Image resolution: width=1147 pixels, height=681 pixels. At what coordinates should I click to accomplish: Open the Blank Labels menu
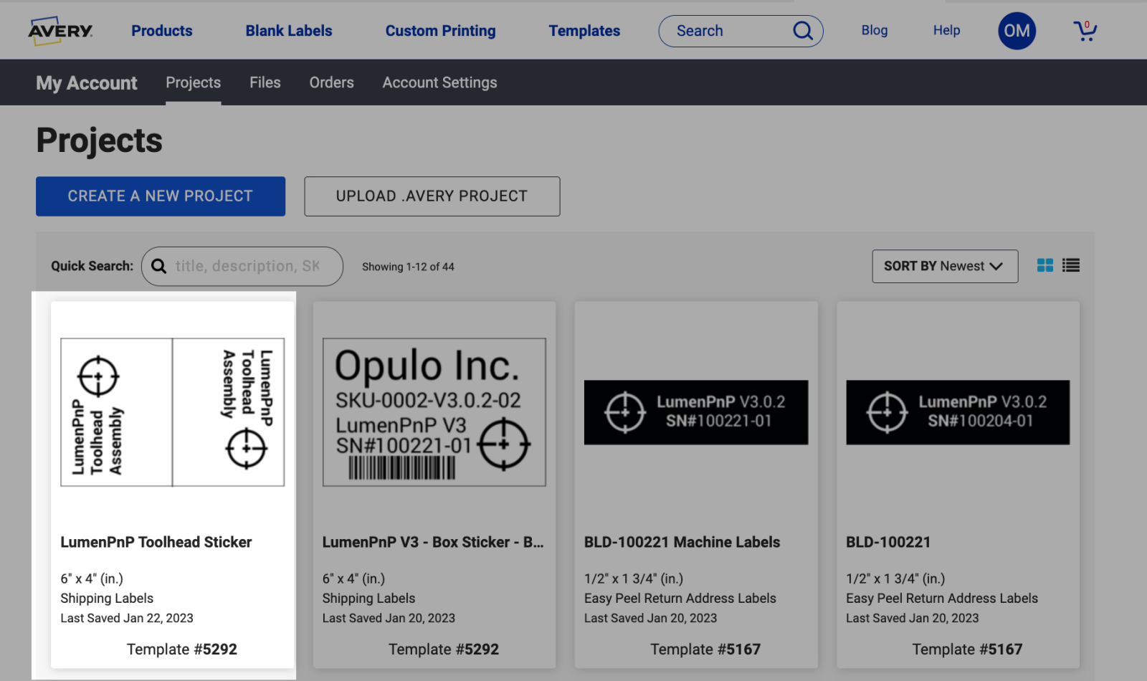coord(289,31)
